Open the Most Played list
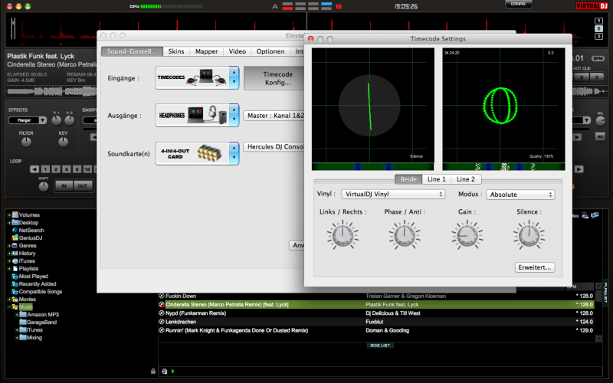Screen dimensions: 613x383 click(x=30, y=277)
